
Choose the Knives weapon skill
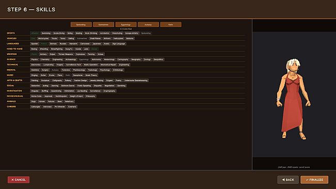(x=101, y=54)
